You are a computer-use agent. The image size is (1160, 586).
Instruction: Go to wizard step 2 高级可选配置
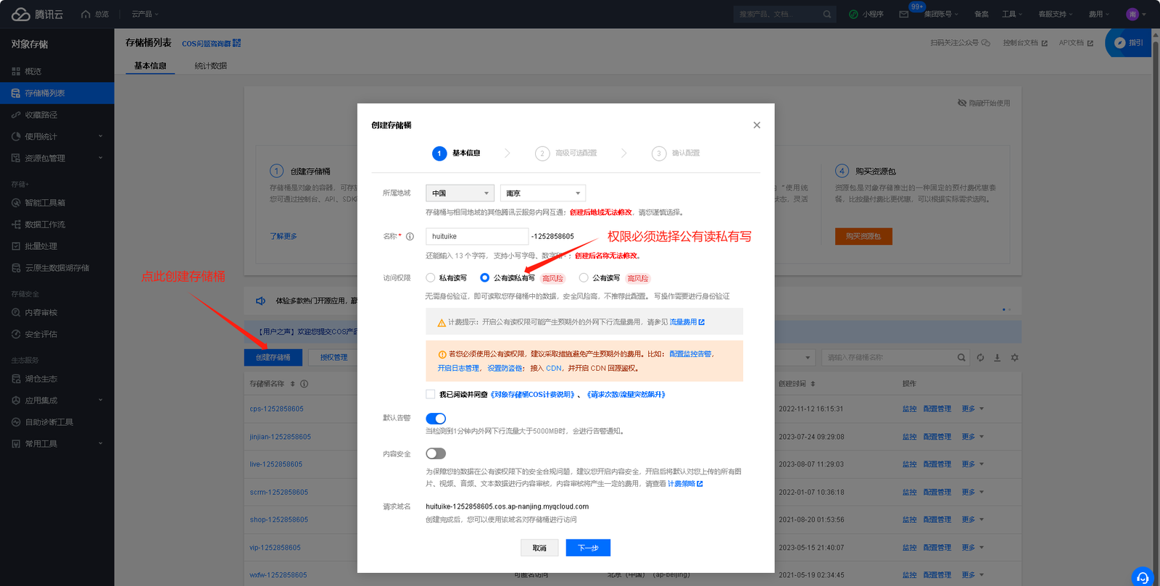[x=565, y=154]
